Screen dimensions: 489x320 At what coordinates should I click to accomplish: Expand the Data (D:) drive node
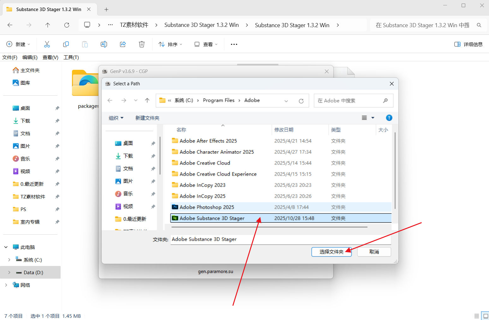[9, 272]
